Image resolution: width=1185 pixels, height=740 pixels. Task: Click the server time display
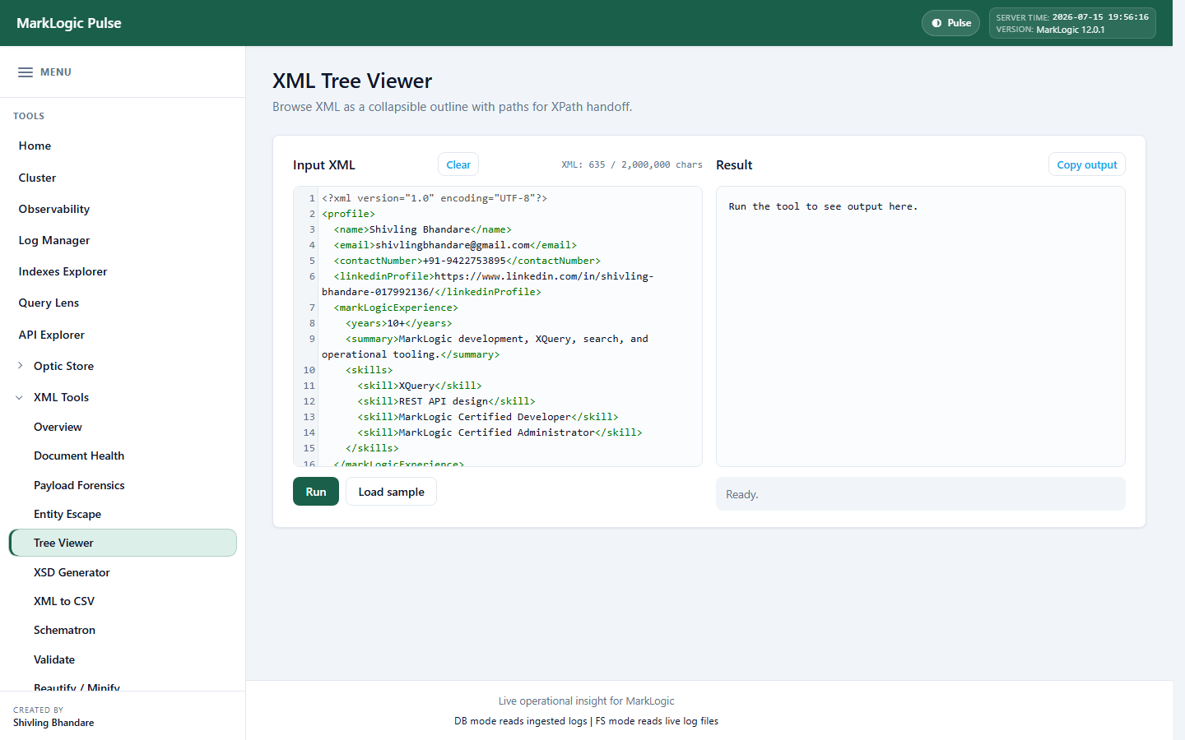point(1072,16)
